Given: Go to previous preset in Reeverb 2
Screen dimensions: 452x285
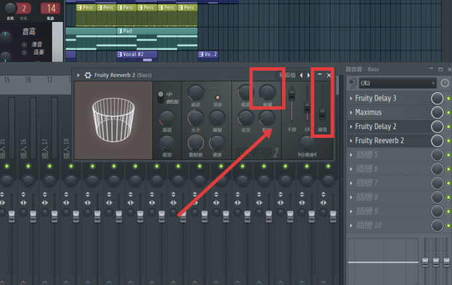Looking at the screenshot, I should pyautogui.click(x=301, y=75).
